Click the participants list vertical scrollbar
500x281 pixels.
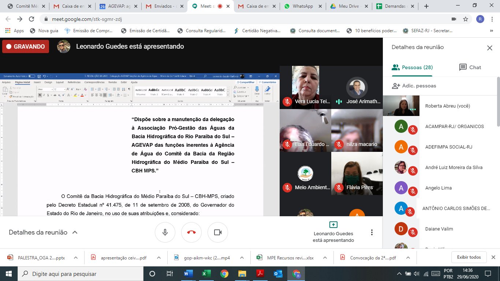tap(498, 102)
